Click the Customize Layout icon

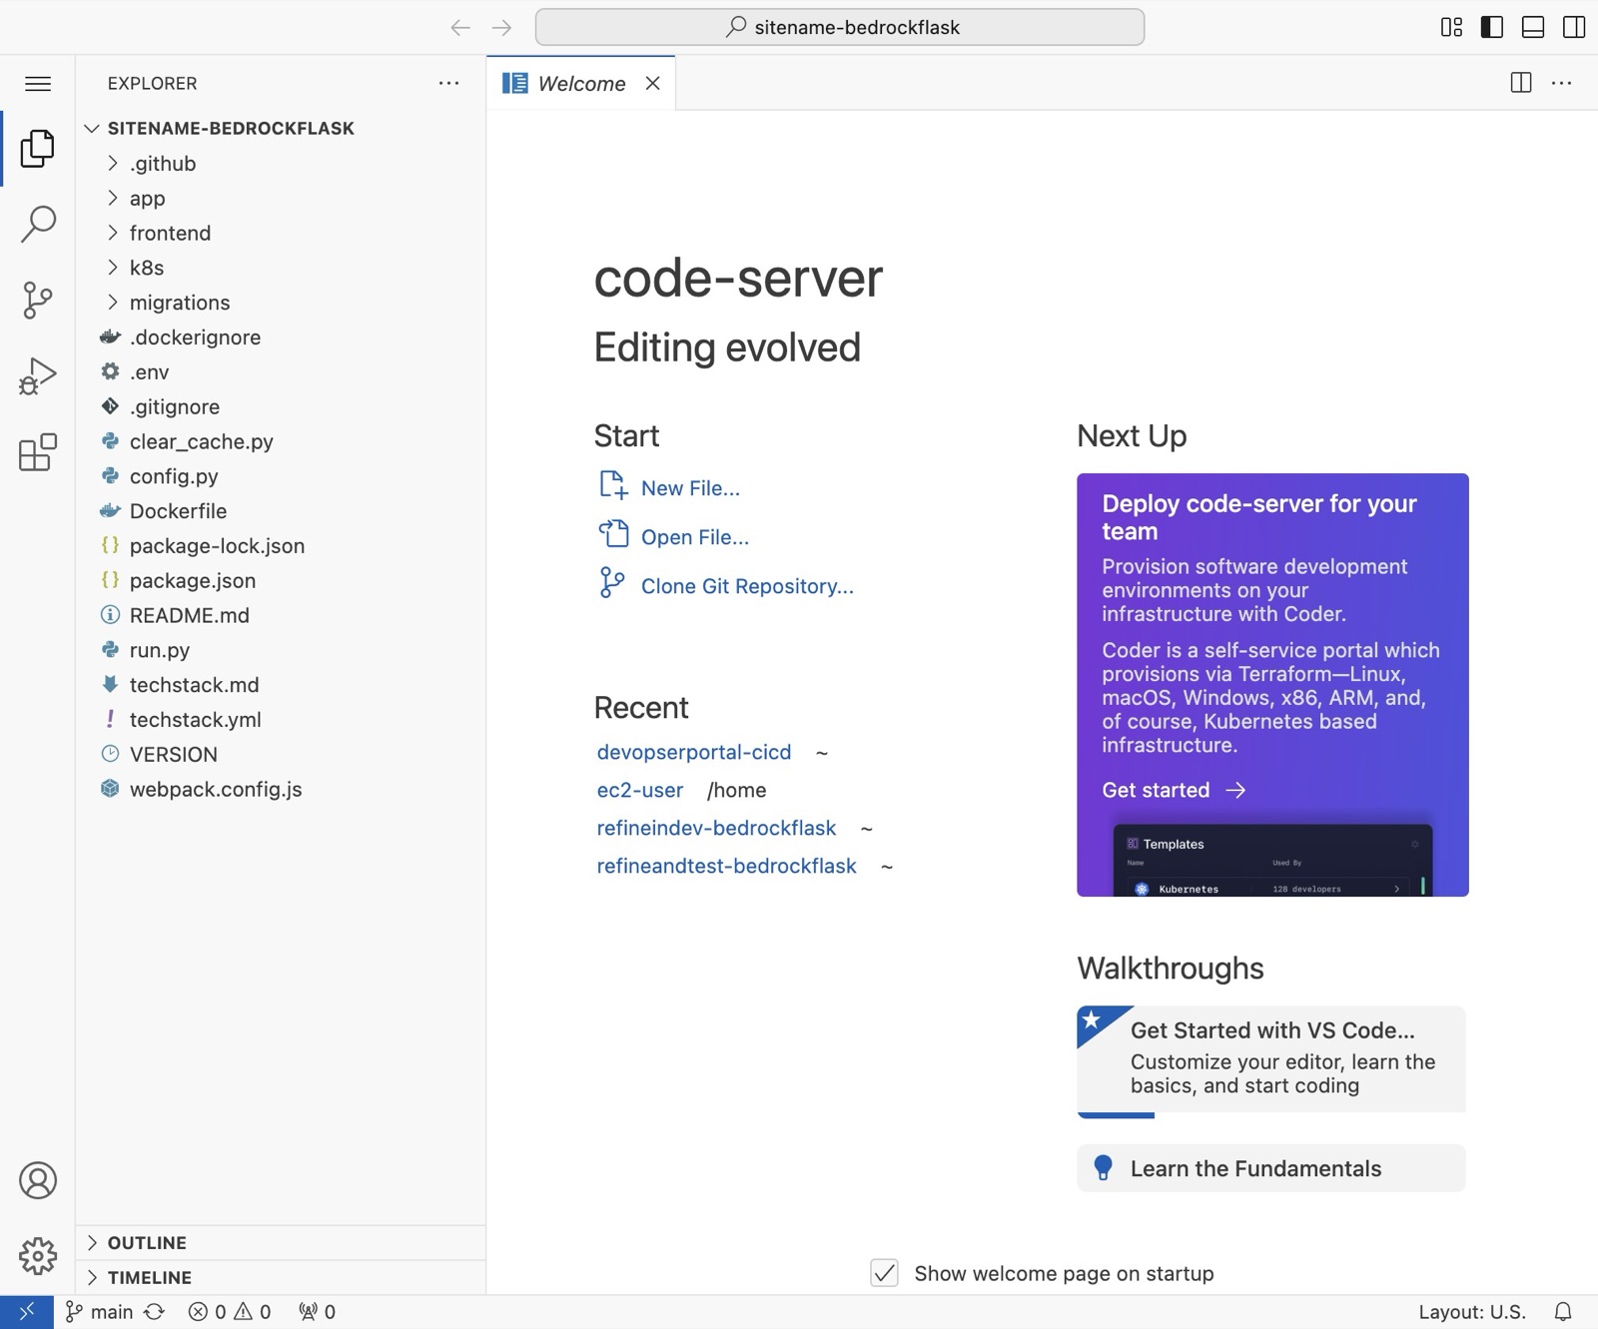[x=1451, y=27]
